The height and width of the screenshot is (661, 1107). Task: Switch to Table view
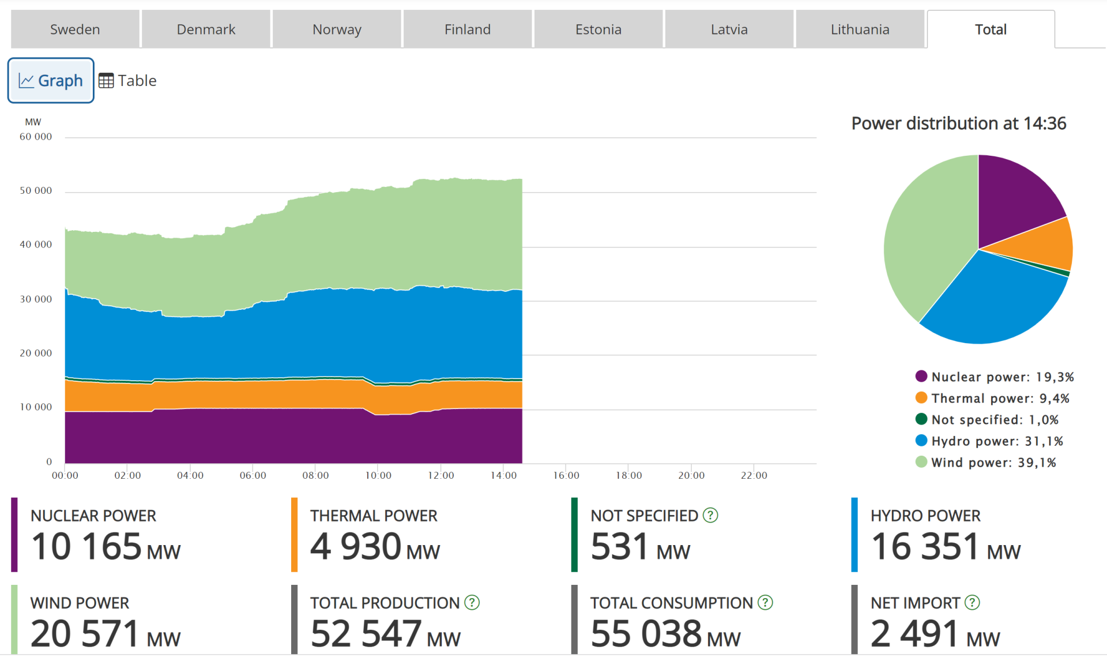(127, 81)
